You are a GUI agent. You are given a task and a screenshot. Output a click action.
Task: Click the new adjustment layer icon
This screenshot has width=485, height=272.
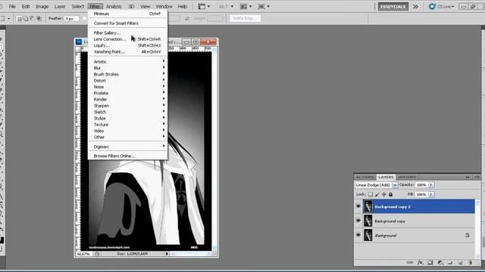440,262
